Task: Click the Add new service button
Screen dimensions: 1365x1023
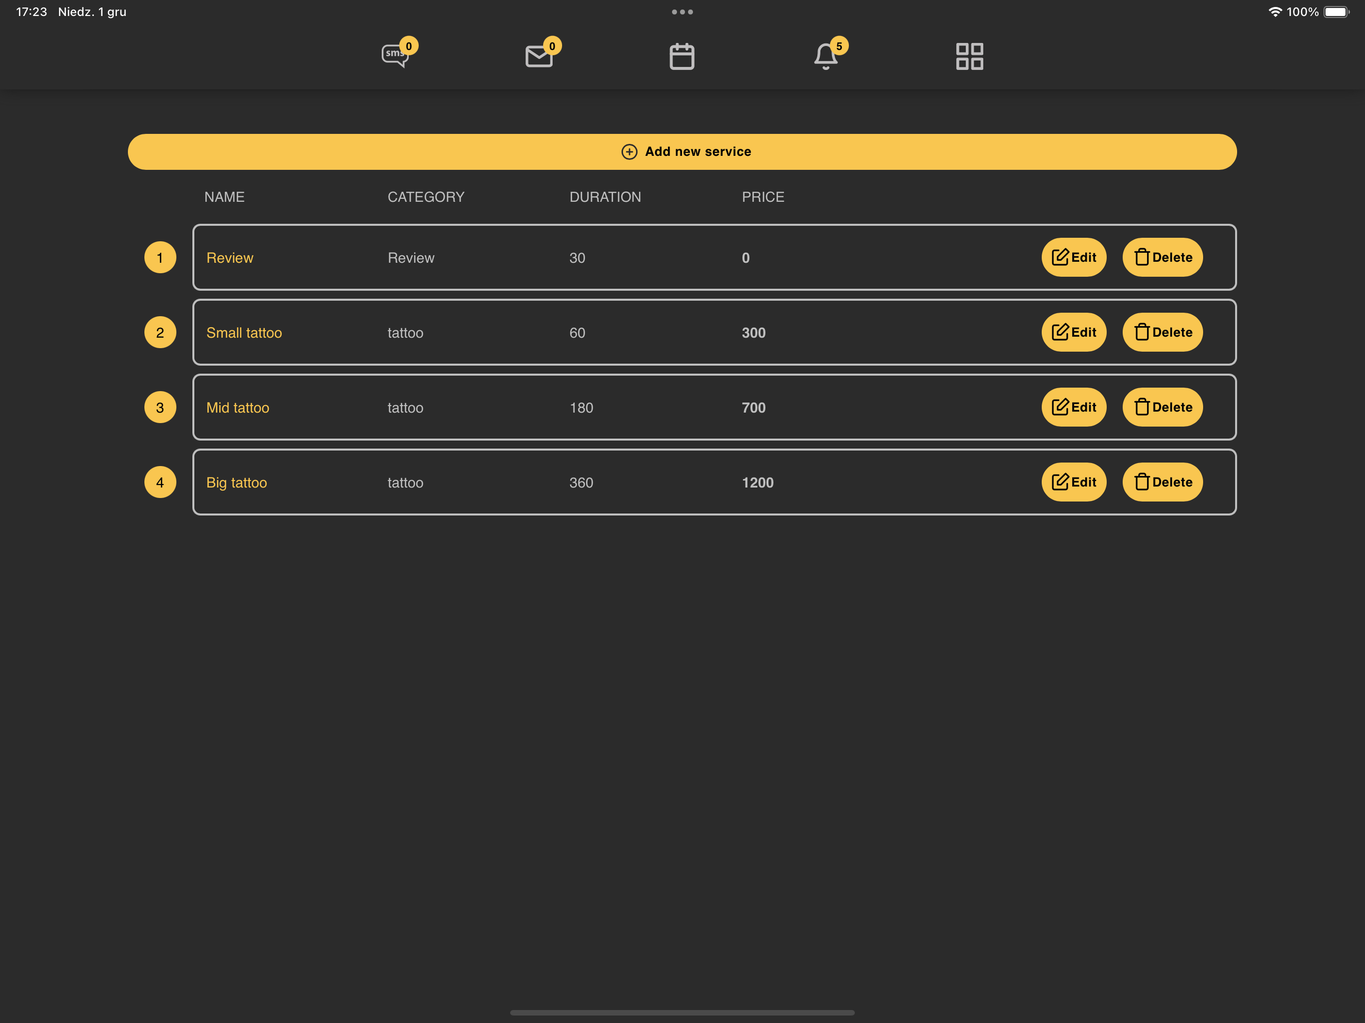Action: 682,152
